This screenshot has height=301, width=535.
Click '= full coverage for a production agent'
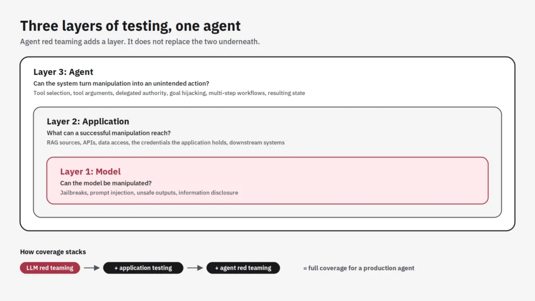click(x=358, y=268)
